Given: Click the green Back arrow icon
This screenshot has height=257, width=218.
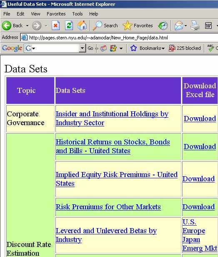Looking at the screenshot, I should [x=7, y=26].
